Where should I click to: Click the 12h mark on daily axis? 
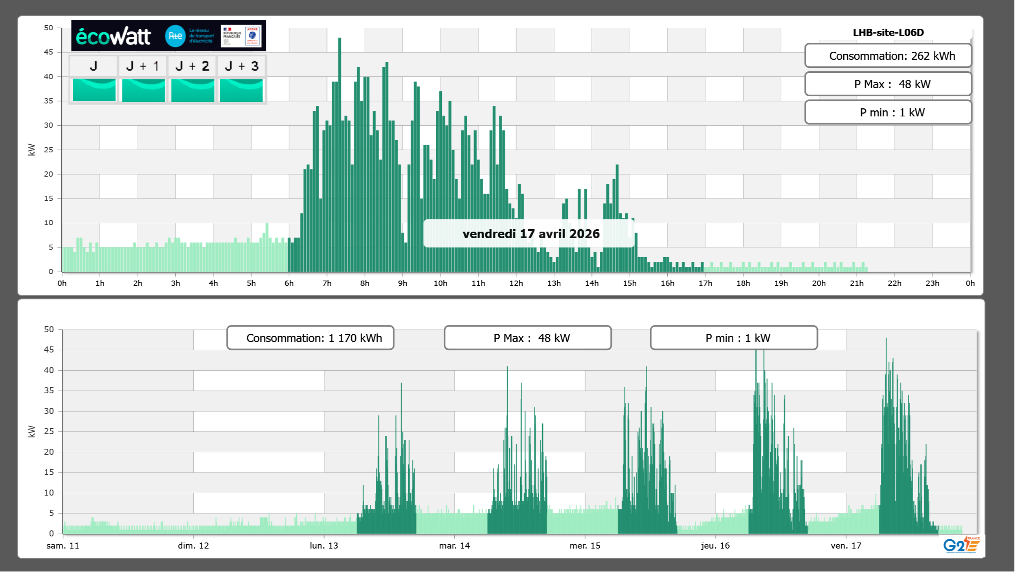(x=516, y=283)
